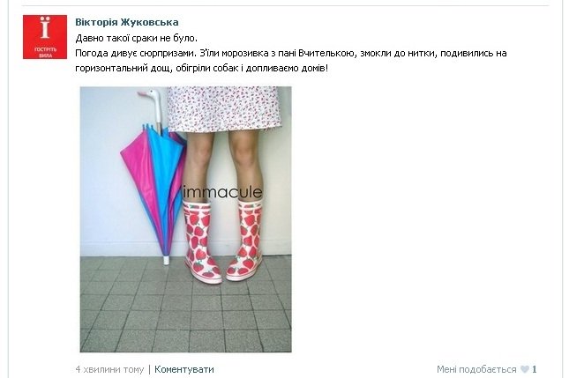Click the text line about горизонтальний дощ
Screen dimensions: 569x378
(x=202, y=68)
